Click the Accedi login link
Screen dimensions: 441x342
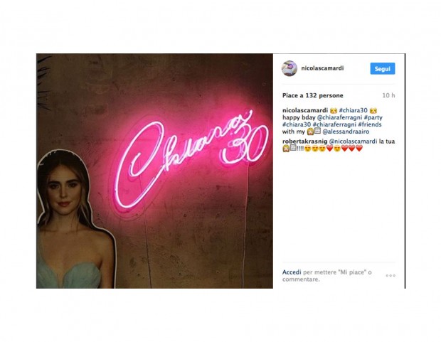pyautogui.click(x=292, y=272)
